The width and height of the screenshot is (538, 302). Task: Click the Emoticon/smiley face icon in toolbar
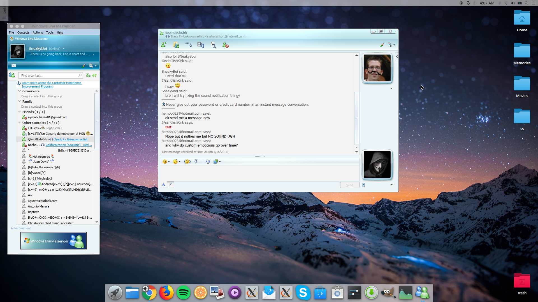click(x=165, y=161)
